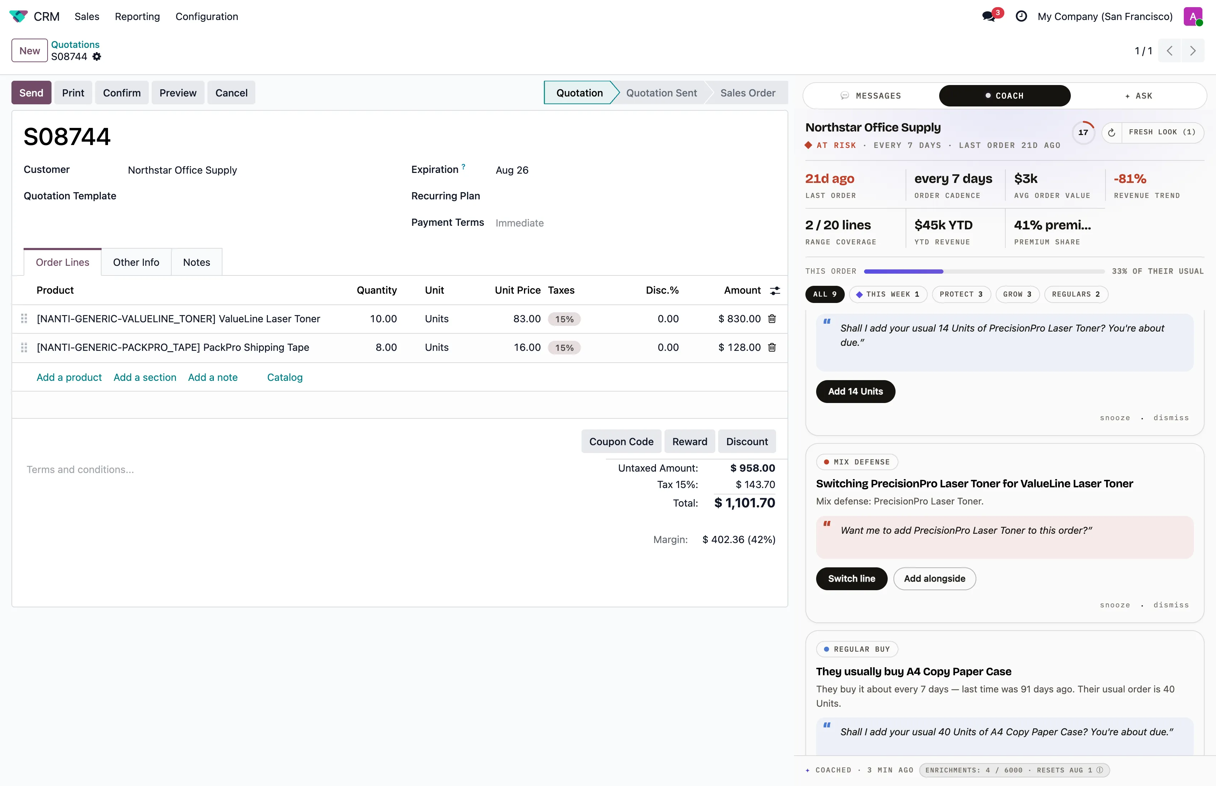Click Add a note link
The height and width of the screenshot is (786, 1216).
pyautogui.click(x=212, y=377)
